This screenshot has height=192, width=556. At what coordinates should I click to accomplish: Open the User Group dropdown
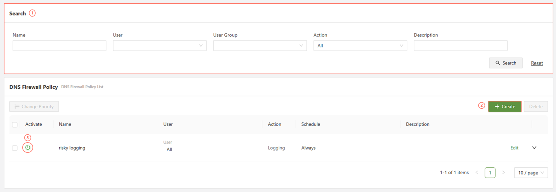[x=260, y=46]
